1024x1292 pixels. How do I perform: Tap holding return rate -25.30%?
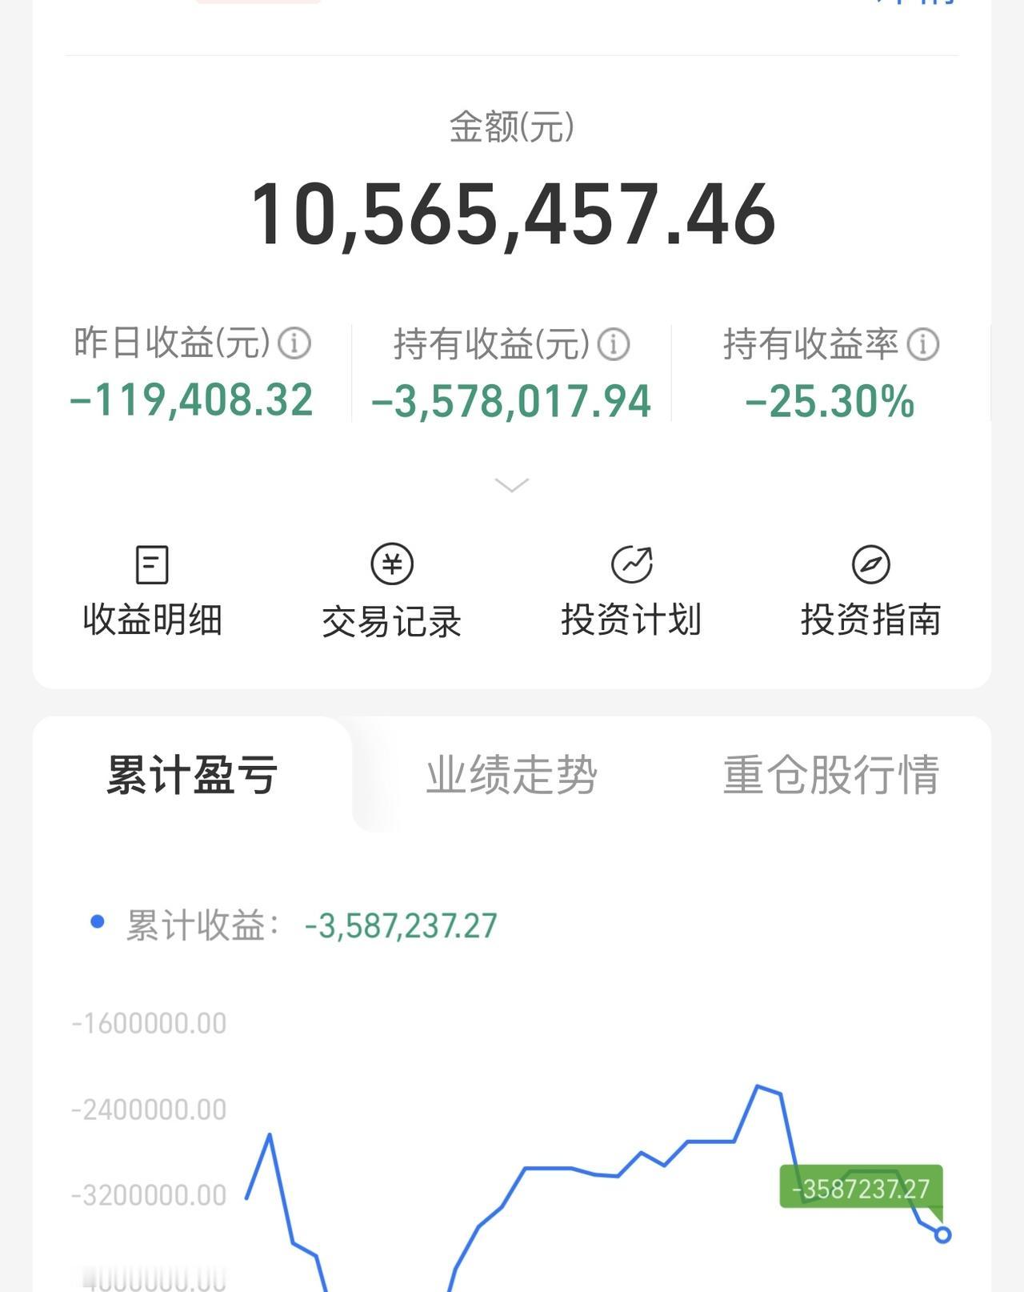pos(830,402)
